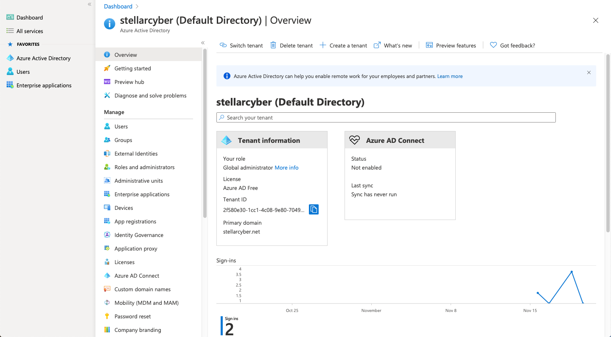Click Azure Active Directory favorites icon

(10, 58)
